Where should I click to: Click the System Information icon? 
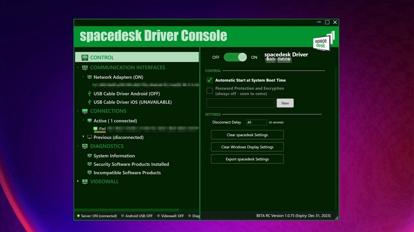coord(90,156)
